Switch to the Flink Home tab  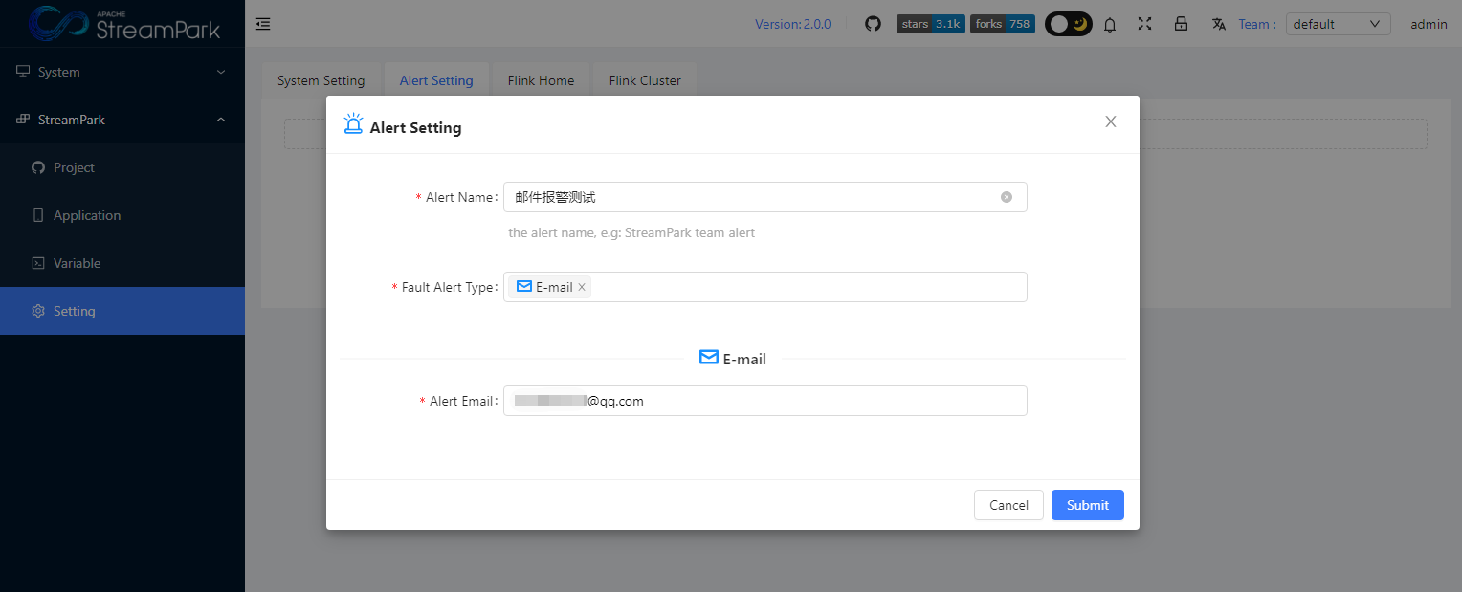pos(541,80)
